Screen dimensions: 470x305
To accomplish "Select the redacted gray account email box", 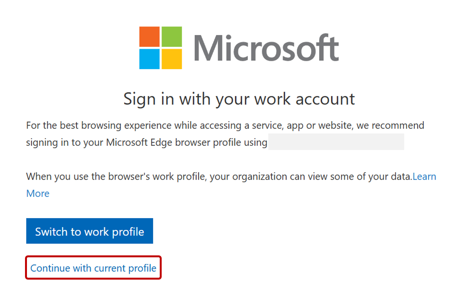I will tap(336, 142).
